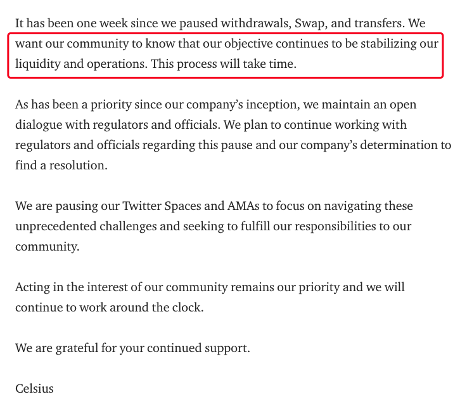
Task: Click the word 'Swap' in first line
Action: click(310, 23)
